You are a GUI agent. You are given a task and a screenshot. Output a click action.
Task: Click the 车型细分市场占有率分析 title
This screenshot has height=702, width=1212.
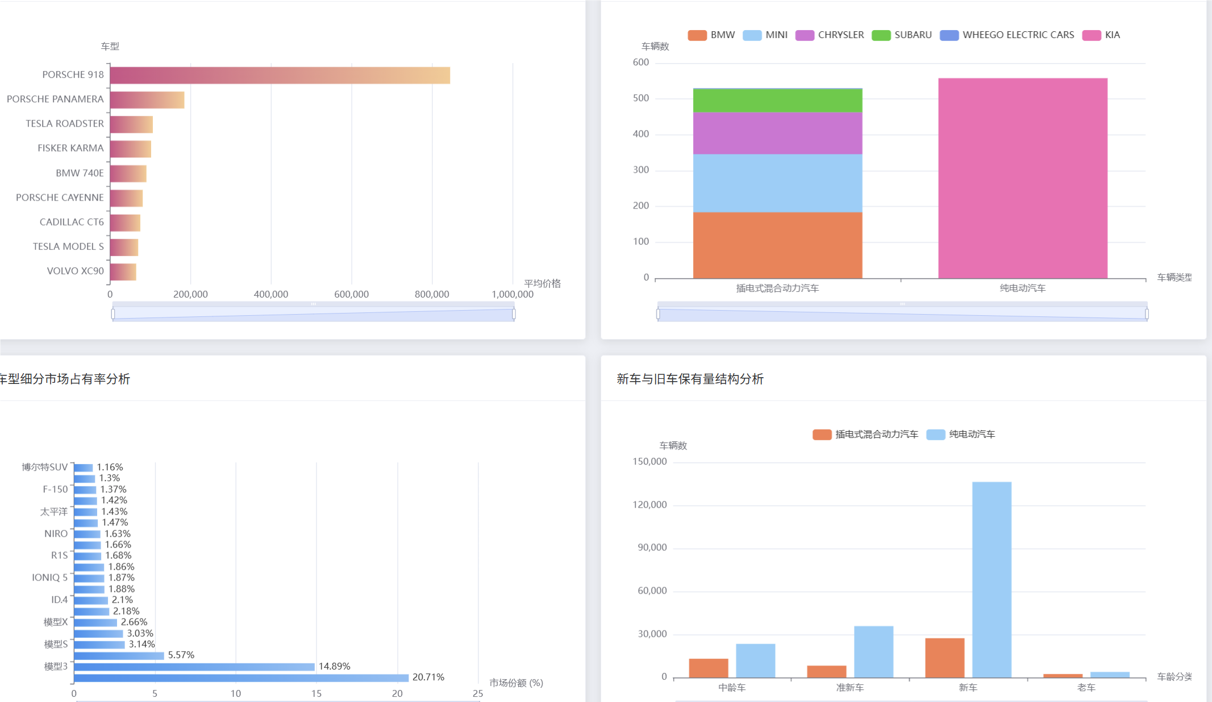coord(64,379)
